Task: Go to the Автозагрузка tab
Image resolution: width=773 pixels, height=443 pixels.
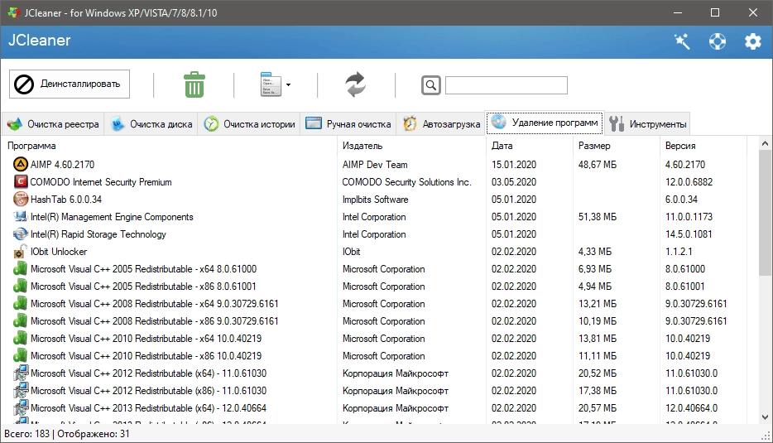Action: coord(441,124)
